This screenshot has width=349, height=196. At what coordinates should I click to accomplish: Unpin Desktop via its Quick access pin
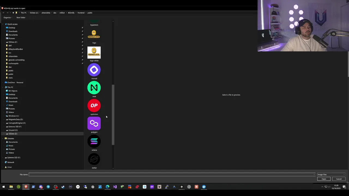pyautogui.click(x=82, y=28)
